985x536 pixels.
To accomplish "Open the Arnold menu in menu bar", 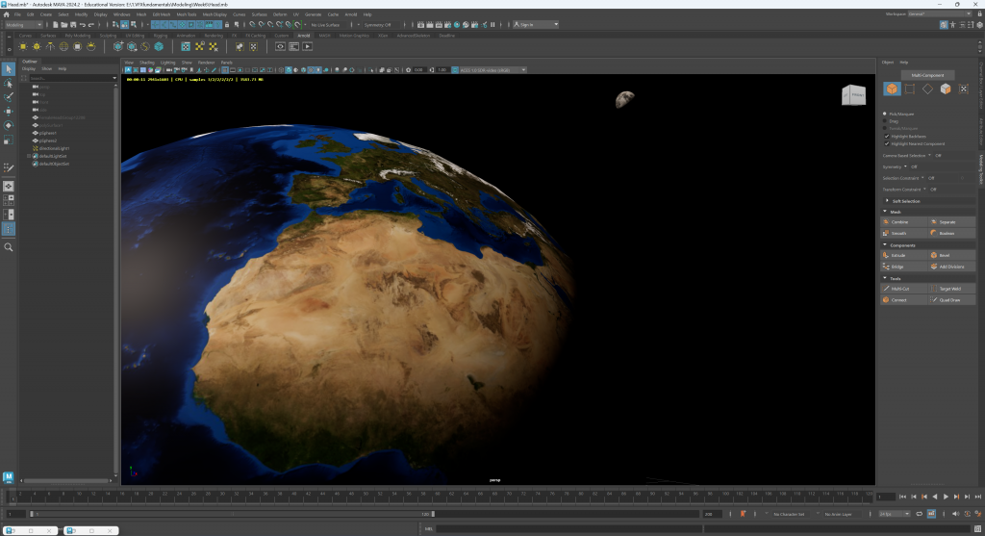I will (x=350, y=14).
